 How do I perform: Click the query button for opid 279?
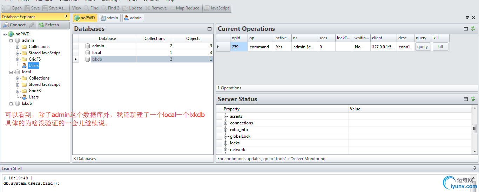pyautogui.click(x=423, y=47)
